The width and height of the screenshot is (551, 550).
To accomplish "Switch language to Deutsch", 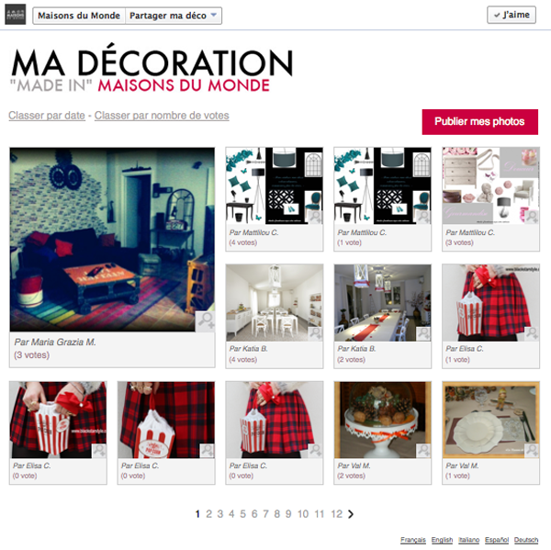I will 526,540.
